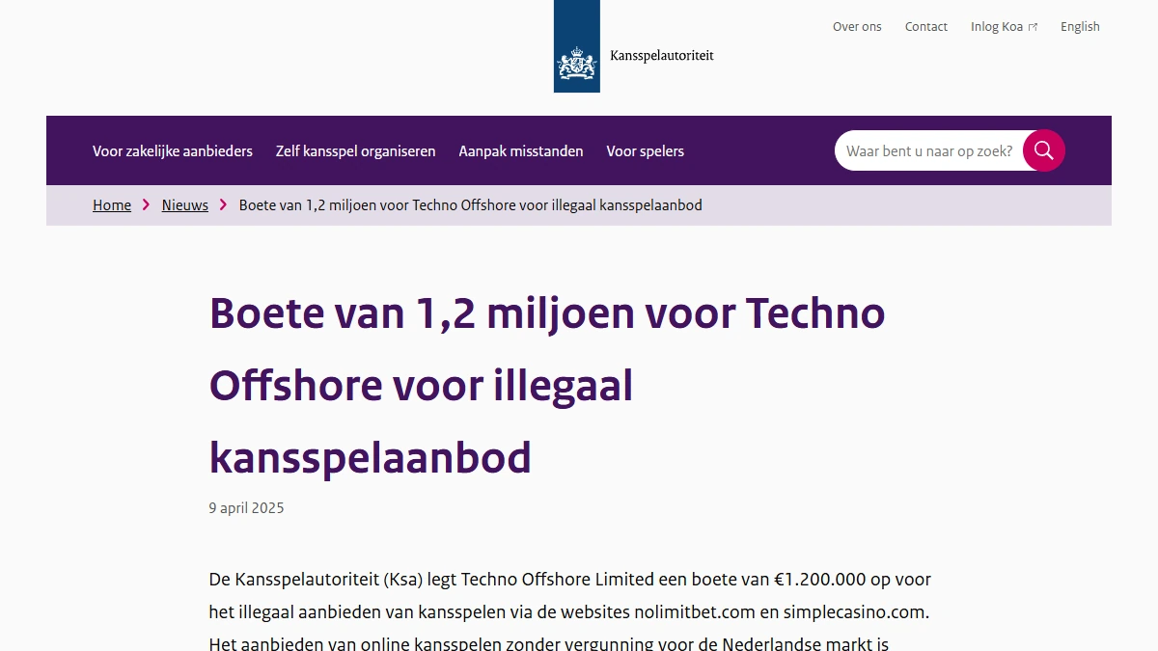Select Aanpak misstanden in the navigation bar
This screenshot has width=1158, height=651.
[x=521, y=150]
